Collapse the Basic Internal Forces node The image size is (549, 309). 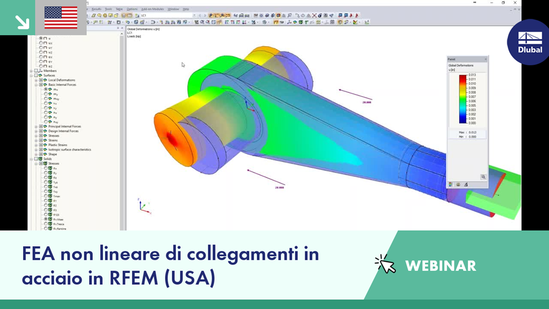click(x=36, y=85)
